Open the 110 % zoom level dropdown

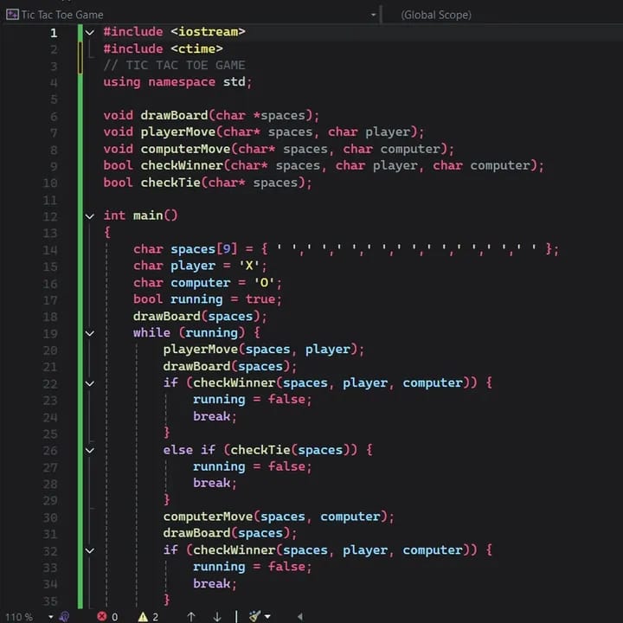tap(51, 617)
